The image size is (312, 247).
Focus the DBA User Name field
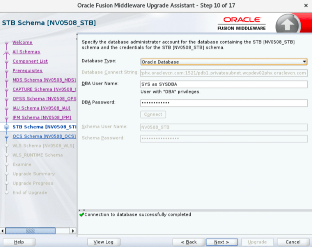[x=224, y=84]
